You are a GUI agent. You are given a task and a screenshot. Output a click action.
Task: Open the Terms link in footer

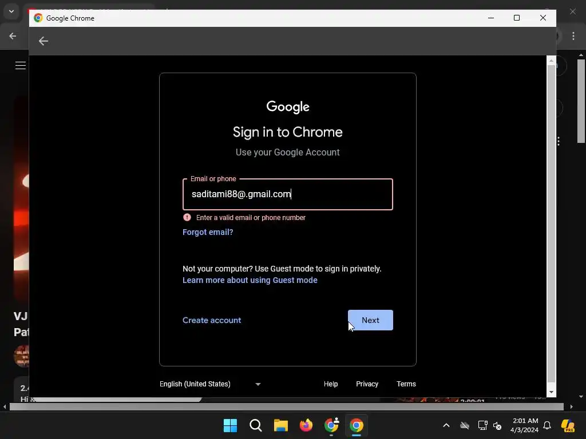(x=406, y=384)
